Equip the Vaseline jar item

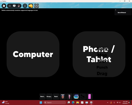76,97
